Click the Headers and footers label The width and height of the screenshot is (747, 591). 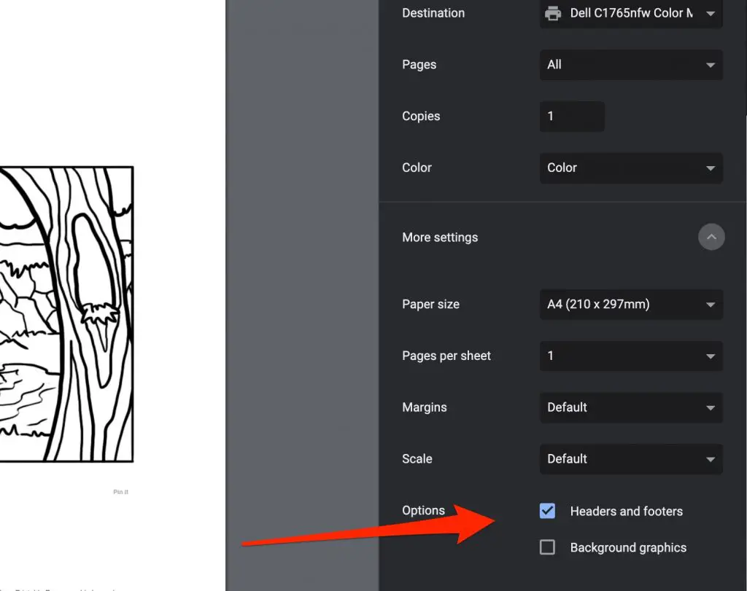click(x=627, y=511)
